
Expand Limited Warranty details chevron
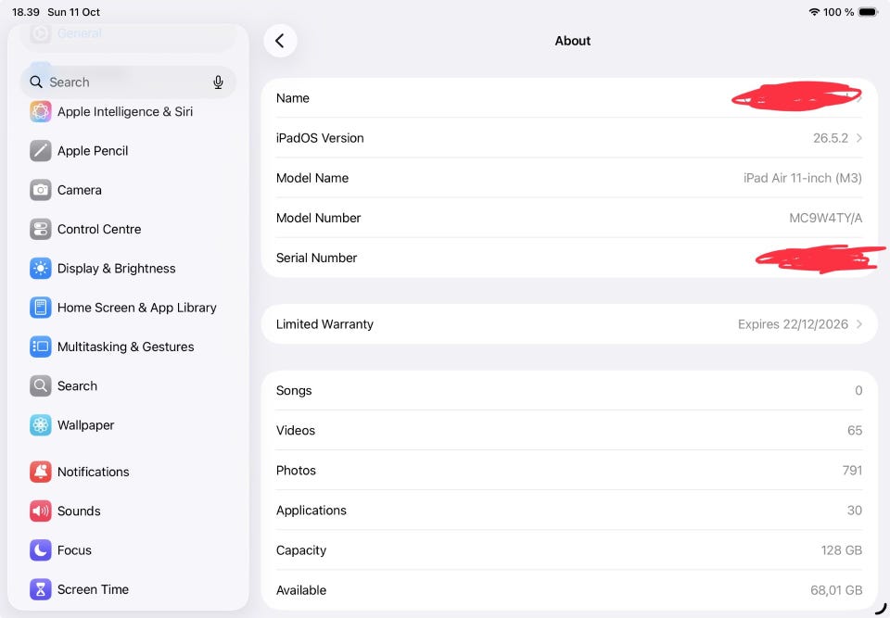(x=858, y=324)
